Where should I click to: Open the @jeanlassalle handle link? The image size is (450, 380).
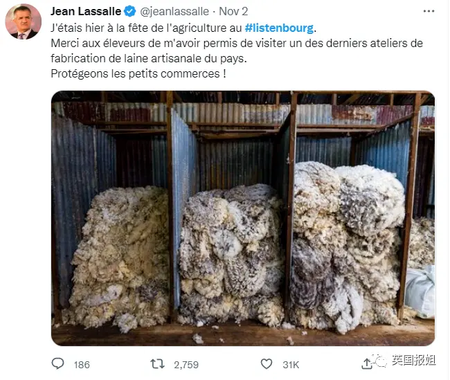click(174, 12)
